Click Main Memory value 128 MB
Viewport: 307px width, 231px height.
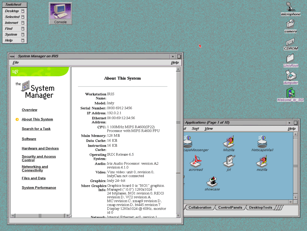(x=113, y=136)
